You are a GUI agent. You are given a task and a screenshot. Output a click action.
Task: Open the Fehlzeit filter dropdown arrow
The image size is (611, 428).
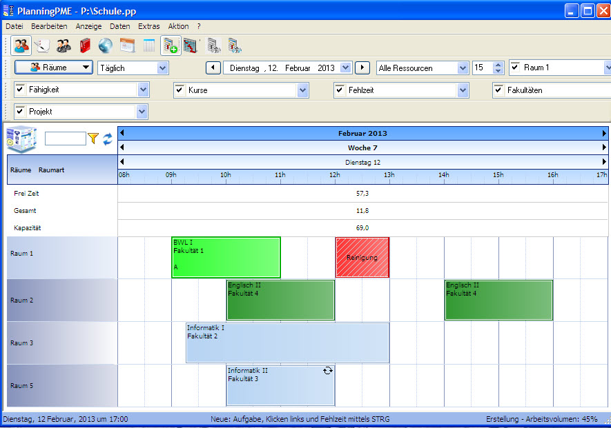(463, 90)
